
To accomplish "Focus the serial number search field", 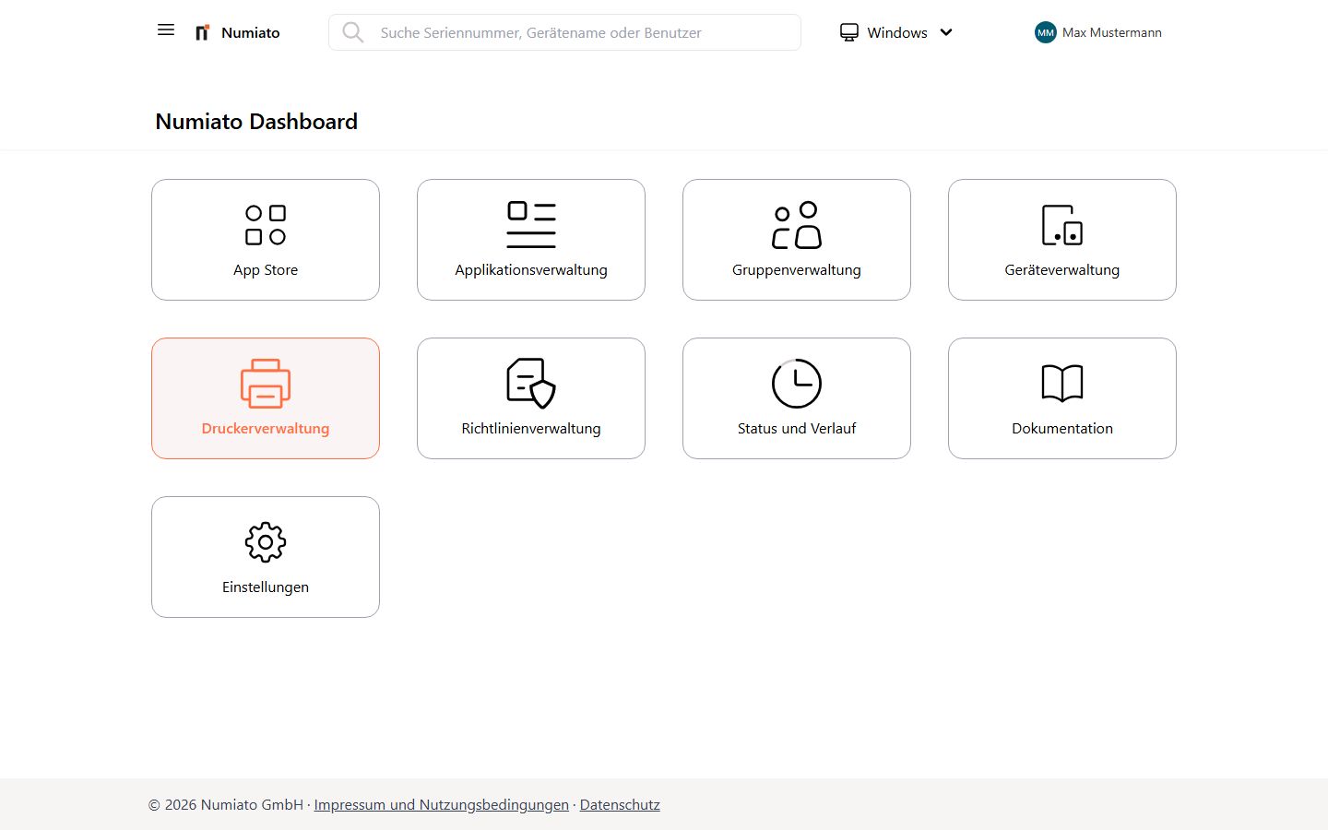I will tap(581, 32).
